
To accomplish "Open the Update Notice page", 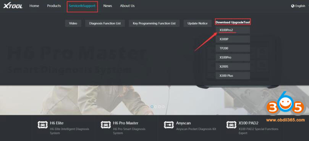I will tap(197, 23).
